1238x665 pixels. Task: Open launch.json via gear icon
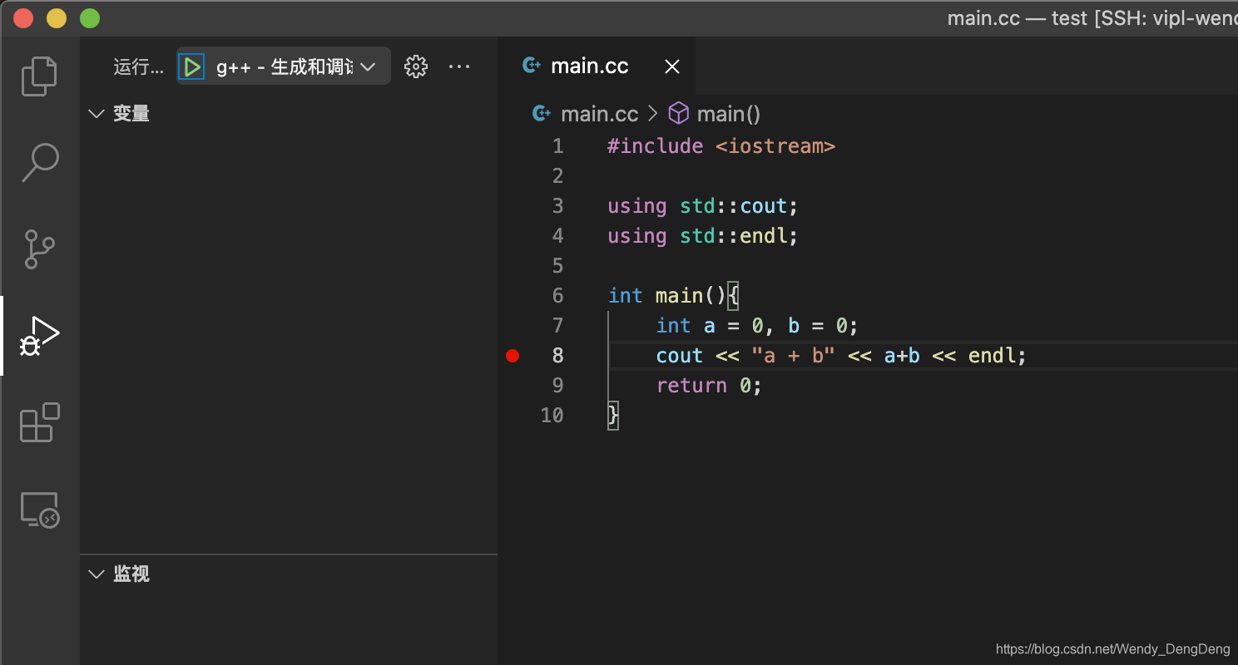point(416,66)
